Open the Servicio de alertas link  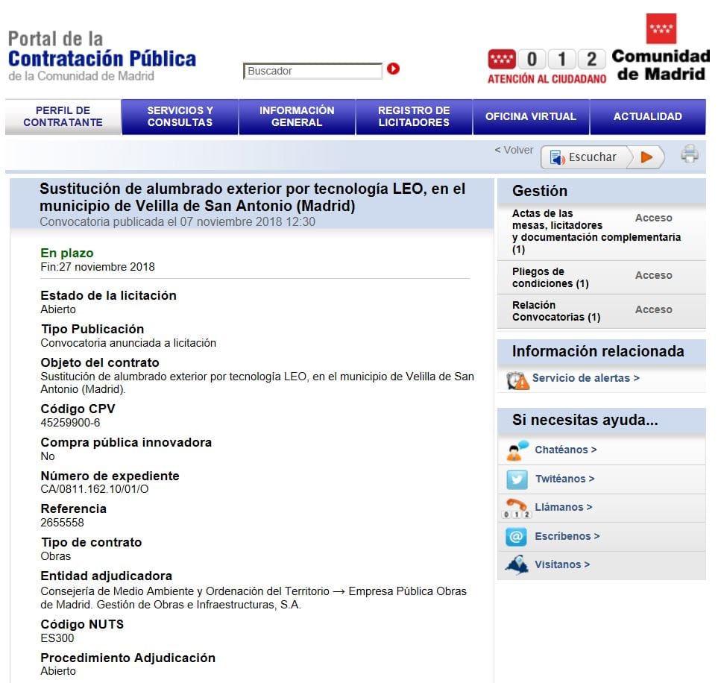[585, 378]
